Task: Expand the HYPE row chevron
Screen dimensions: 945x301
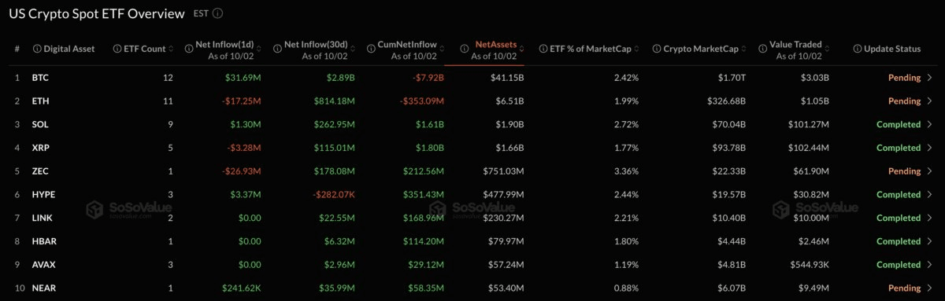Action: tap(929, 194)
